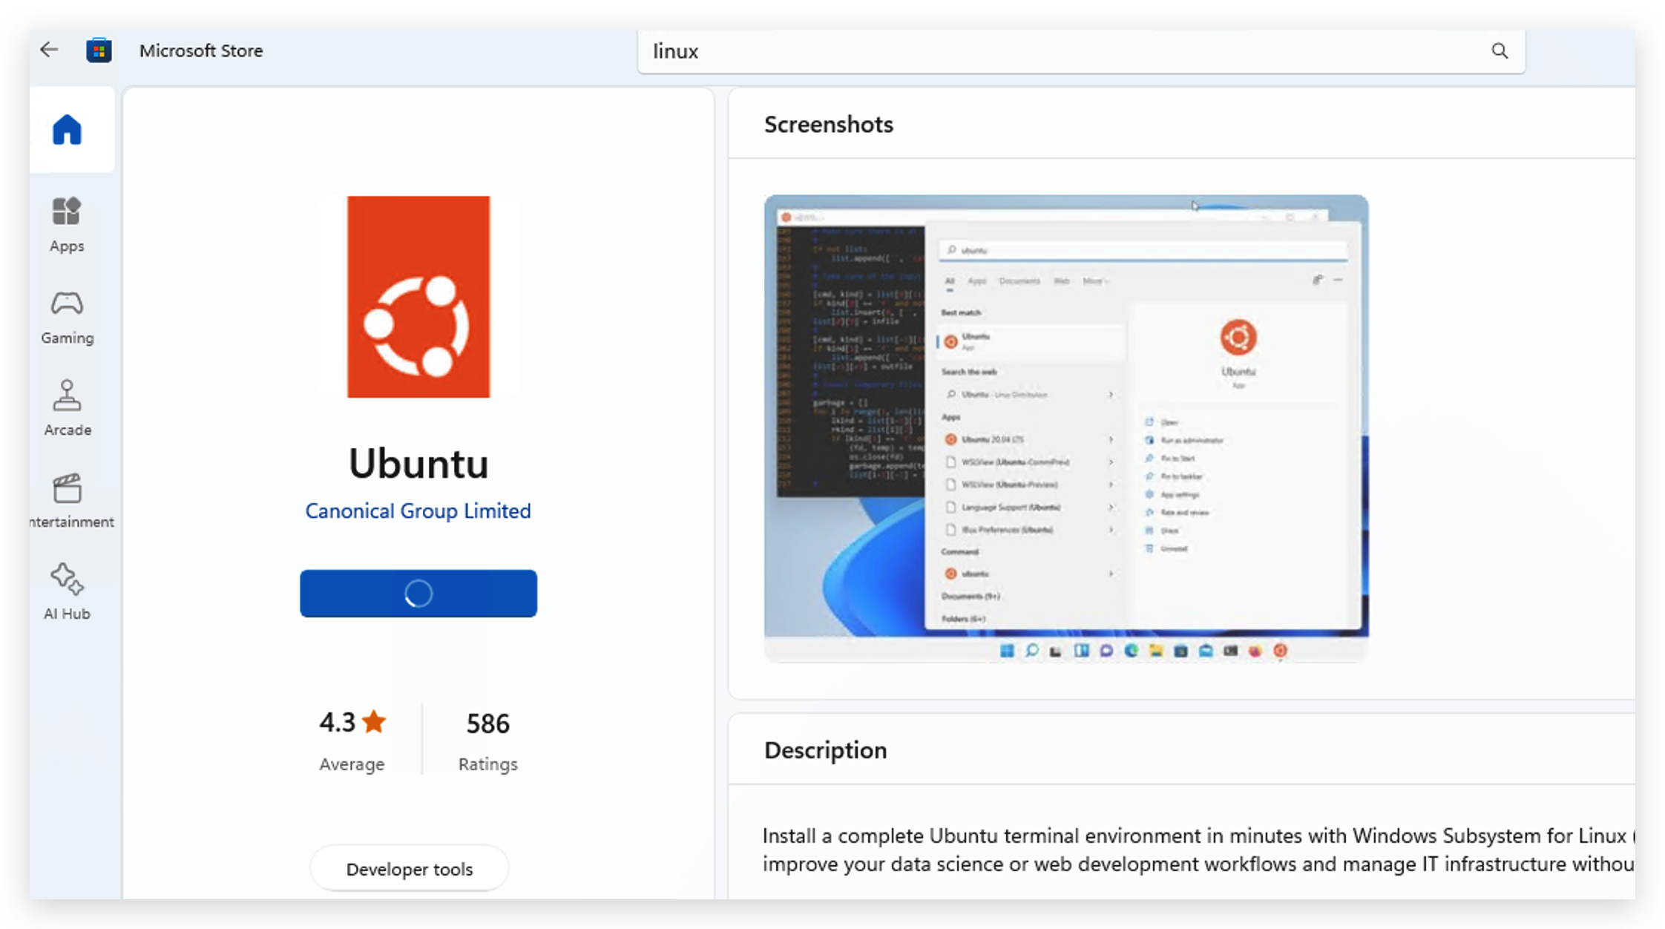1665x929 pixels.
Task: Open the Entertainment section
Action: (71, 501)
